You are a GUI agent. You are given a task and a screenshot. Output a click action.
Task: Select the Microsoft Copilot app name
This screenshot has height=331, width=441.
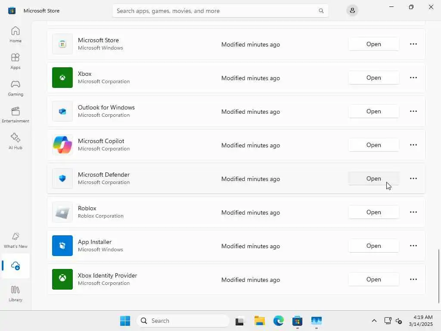101,141
